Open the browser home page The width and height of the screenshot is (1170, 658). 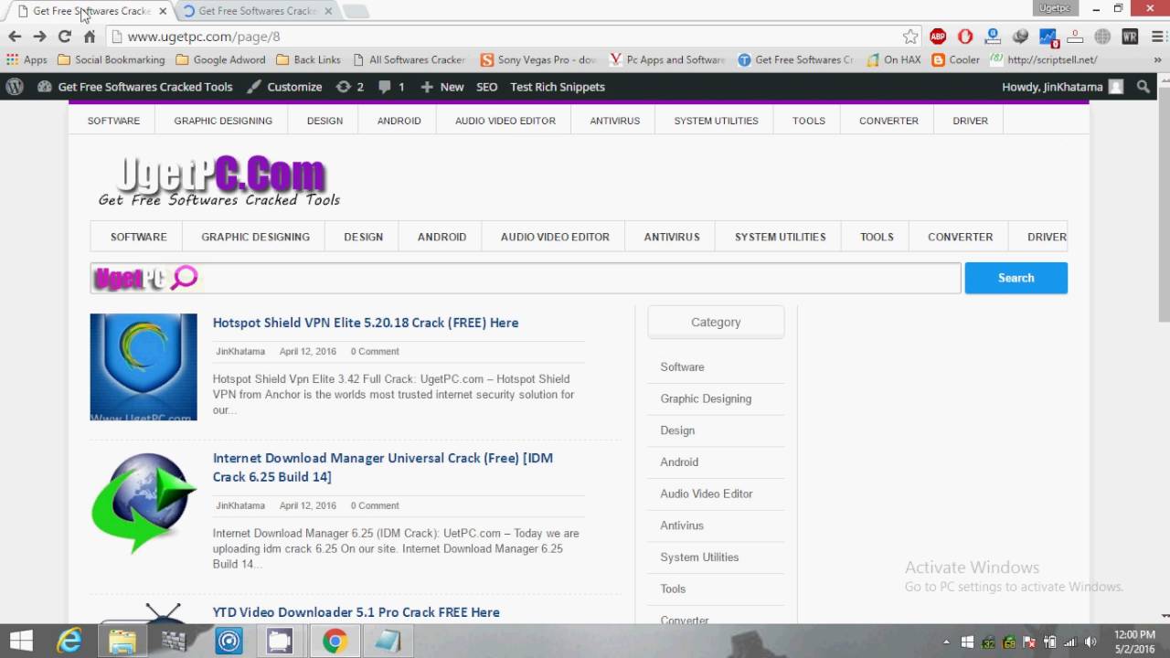(90, 37)
